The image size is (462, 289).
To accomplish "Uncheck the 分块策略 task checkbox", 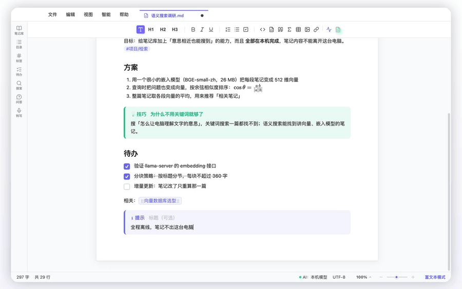I will click(x=127, y=176).
